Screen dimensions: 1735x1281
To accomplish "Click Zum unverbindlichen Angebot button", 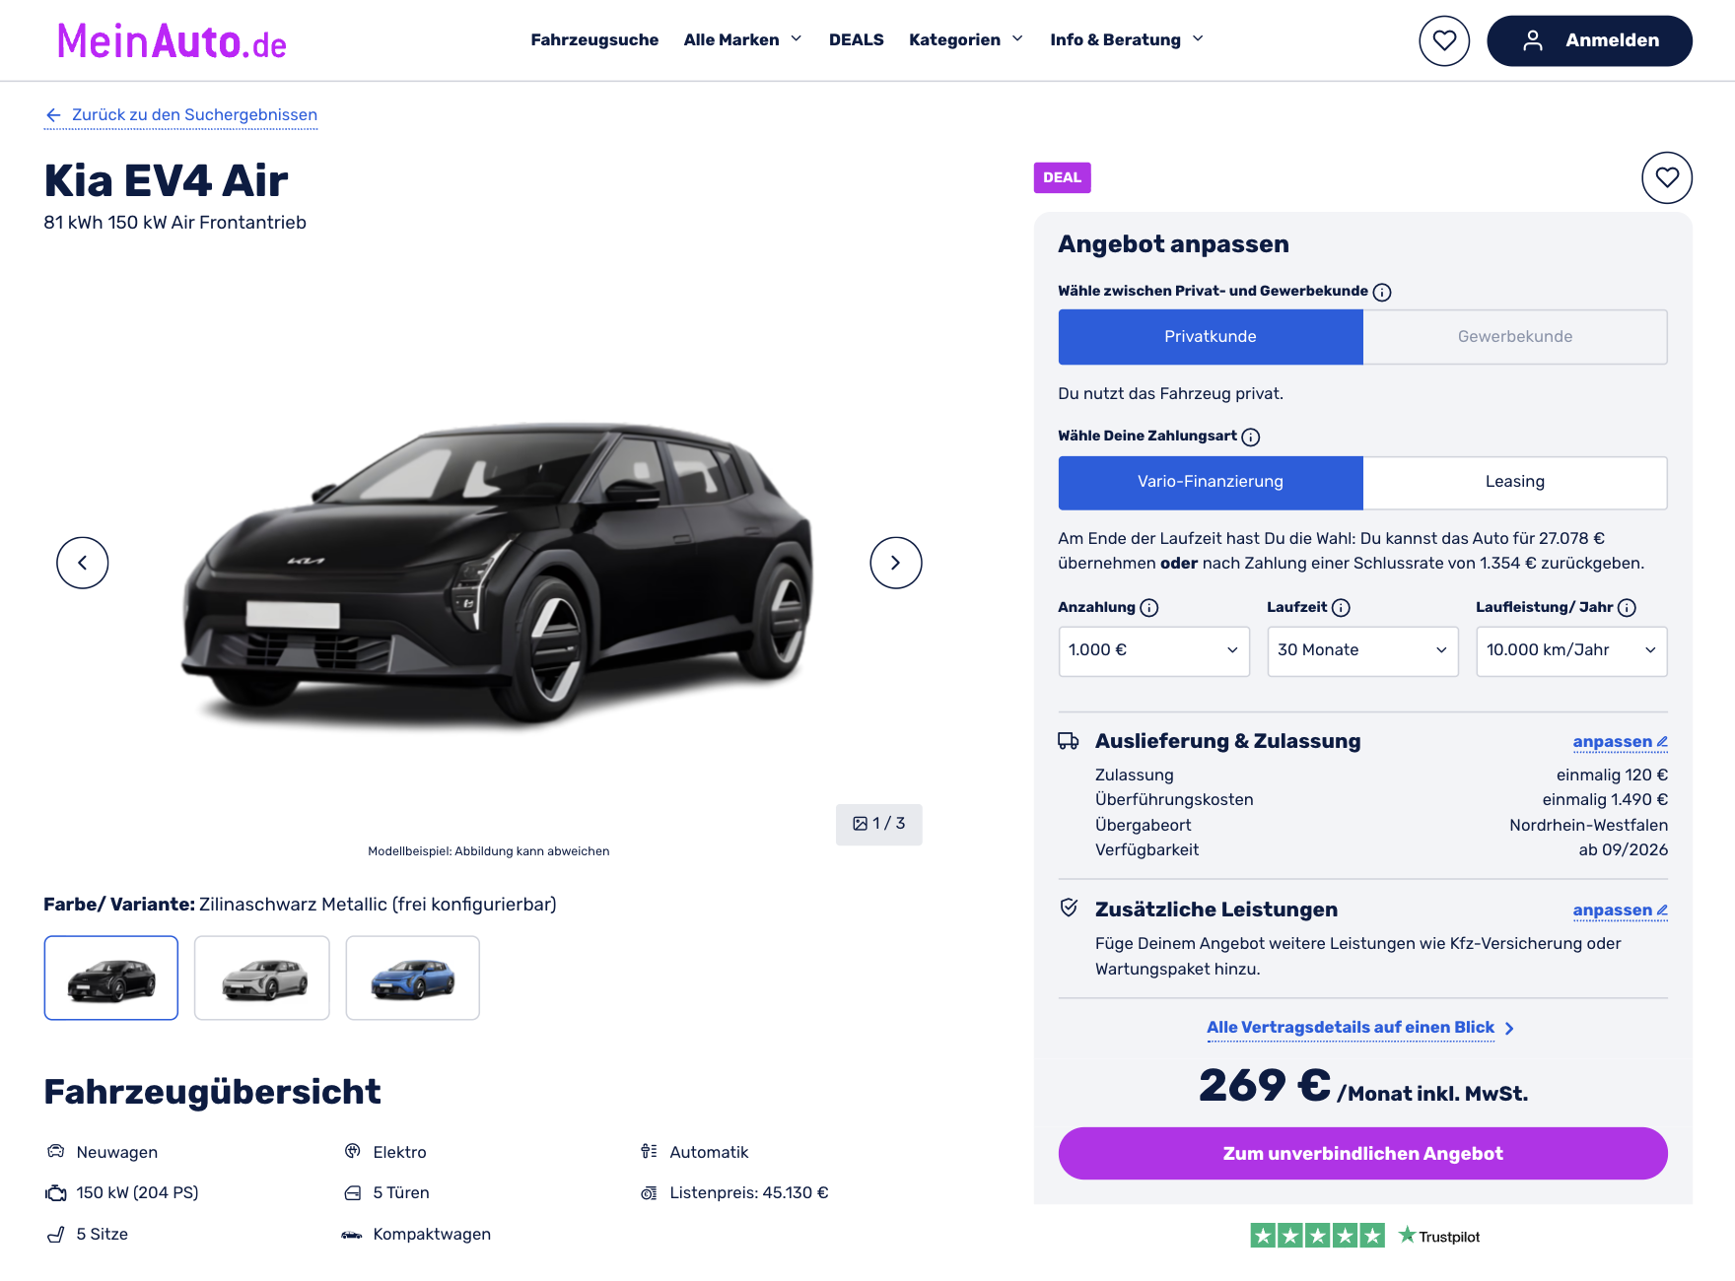I will pos(1362,1153).
